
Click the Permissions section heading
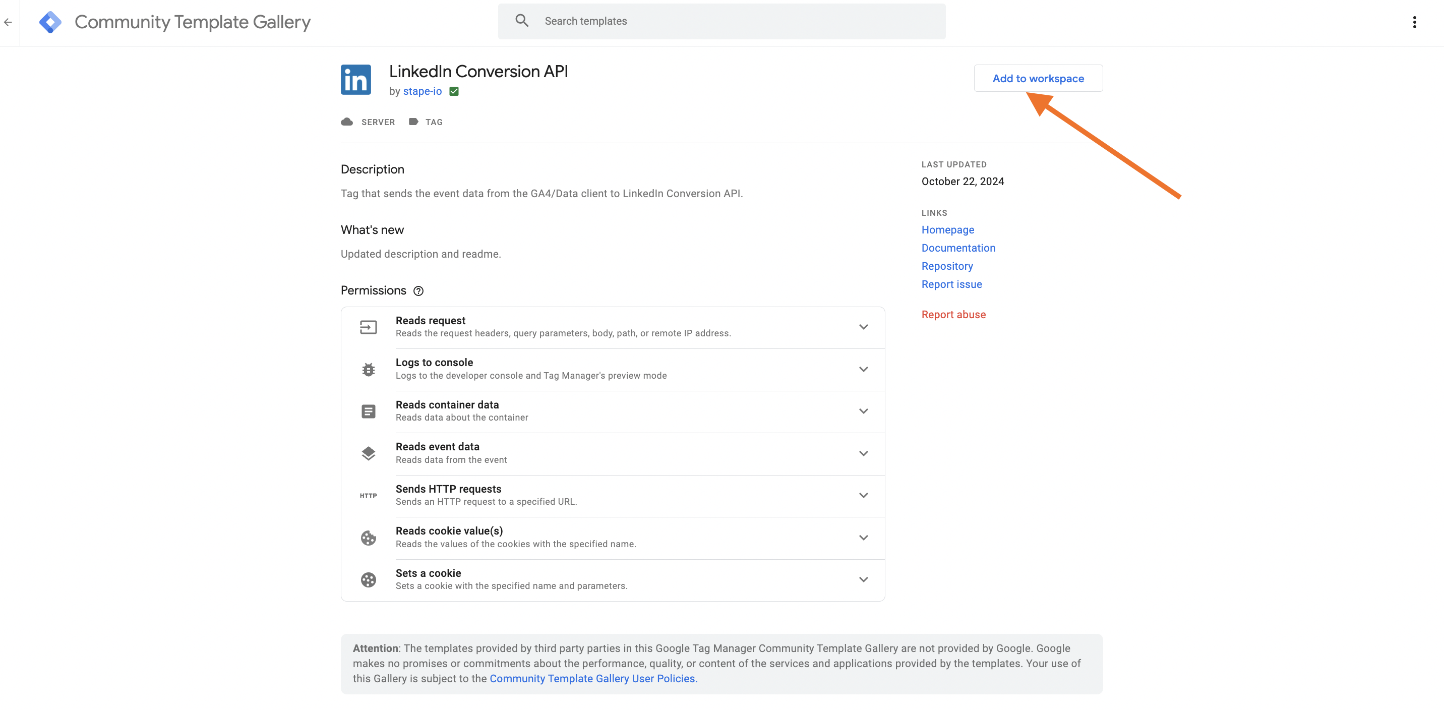(373, 290)
